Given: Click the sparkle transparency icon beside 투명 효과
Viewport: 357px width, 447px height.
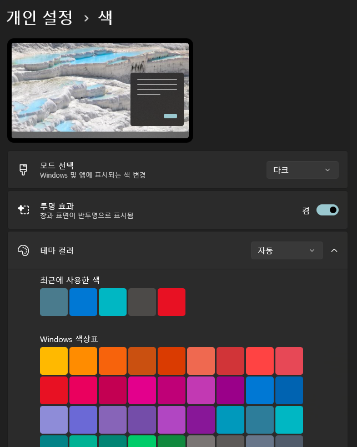Looking at the screenshot, I should coord(23,210).
